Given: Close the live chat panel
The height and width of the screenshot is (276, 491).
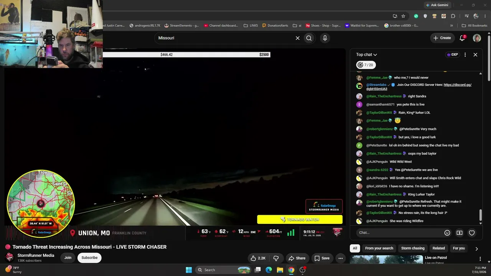Looking at the screenshot, I should pyautogui.click(x=475, y=55).
